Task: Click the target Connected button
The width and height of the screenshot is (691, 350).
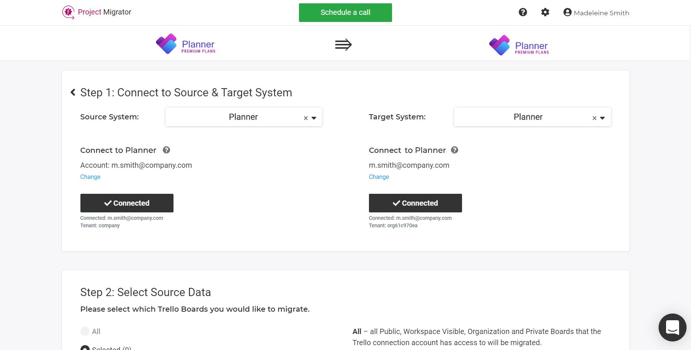Action: (x=415, y=203)
